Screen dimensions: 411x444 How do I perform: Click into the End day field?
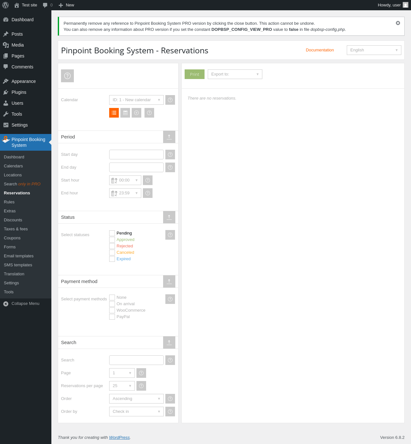(136, 167)
